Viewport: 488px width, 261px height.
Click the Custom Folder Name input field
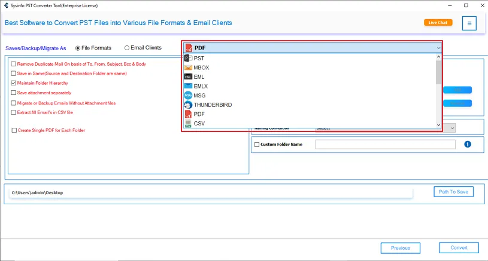click(385, 145)
